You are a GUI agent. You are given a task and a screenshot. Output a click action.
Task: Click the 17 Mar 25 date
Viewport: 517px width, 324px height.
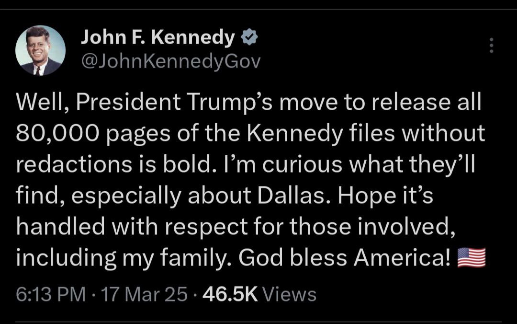144,294
